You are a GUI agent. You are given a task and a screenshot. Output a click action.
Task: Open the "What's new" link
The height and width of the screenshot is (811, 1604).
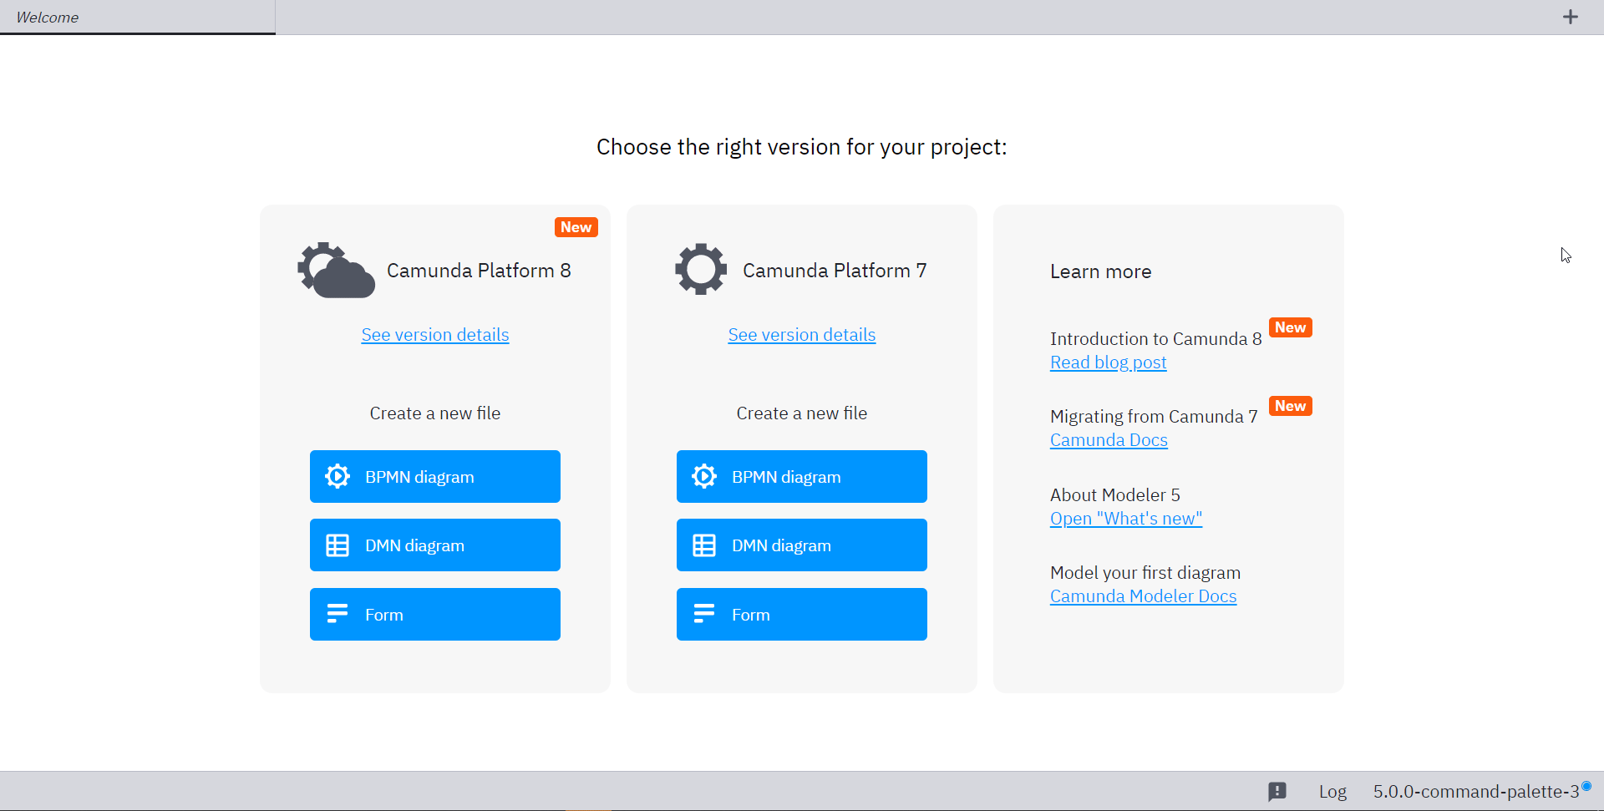(1125, 519)
